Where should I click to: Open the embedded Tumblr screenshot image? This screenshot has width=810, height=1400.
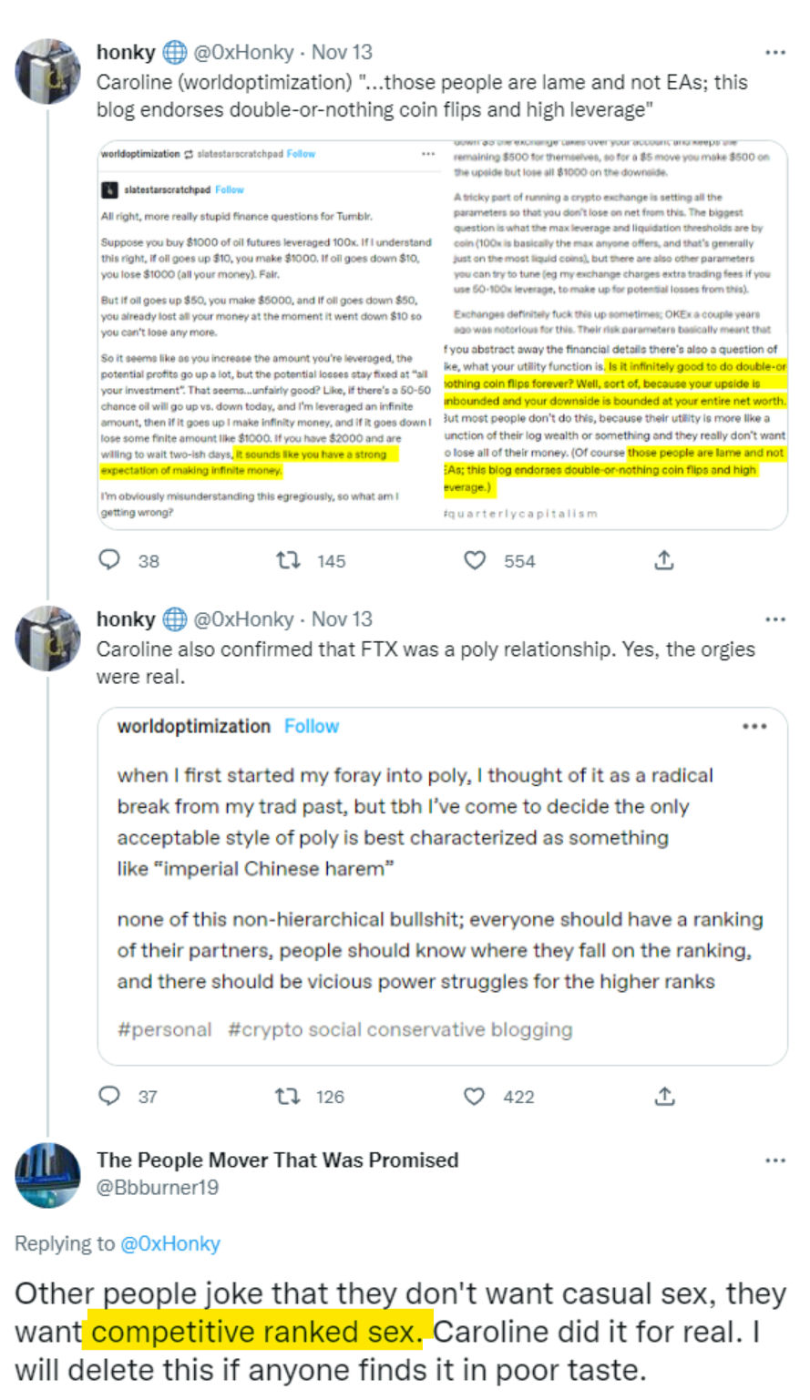click(443, 334)
